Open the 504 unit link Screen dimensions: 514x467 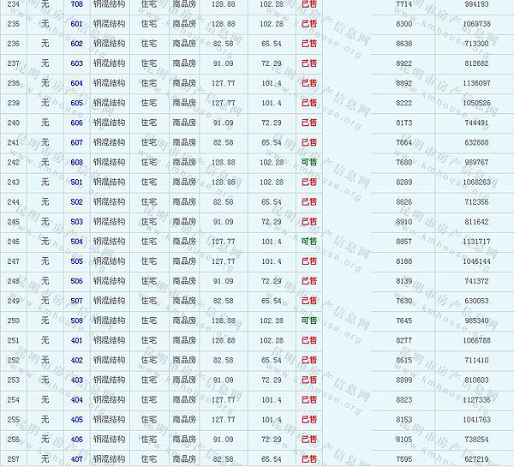pyautogui.click(x=77, y=242)
